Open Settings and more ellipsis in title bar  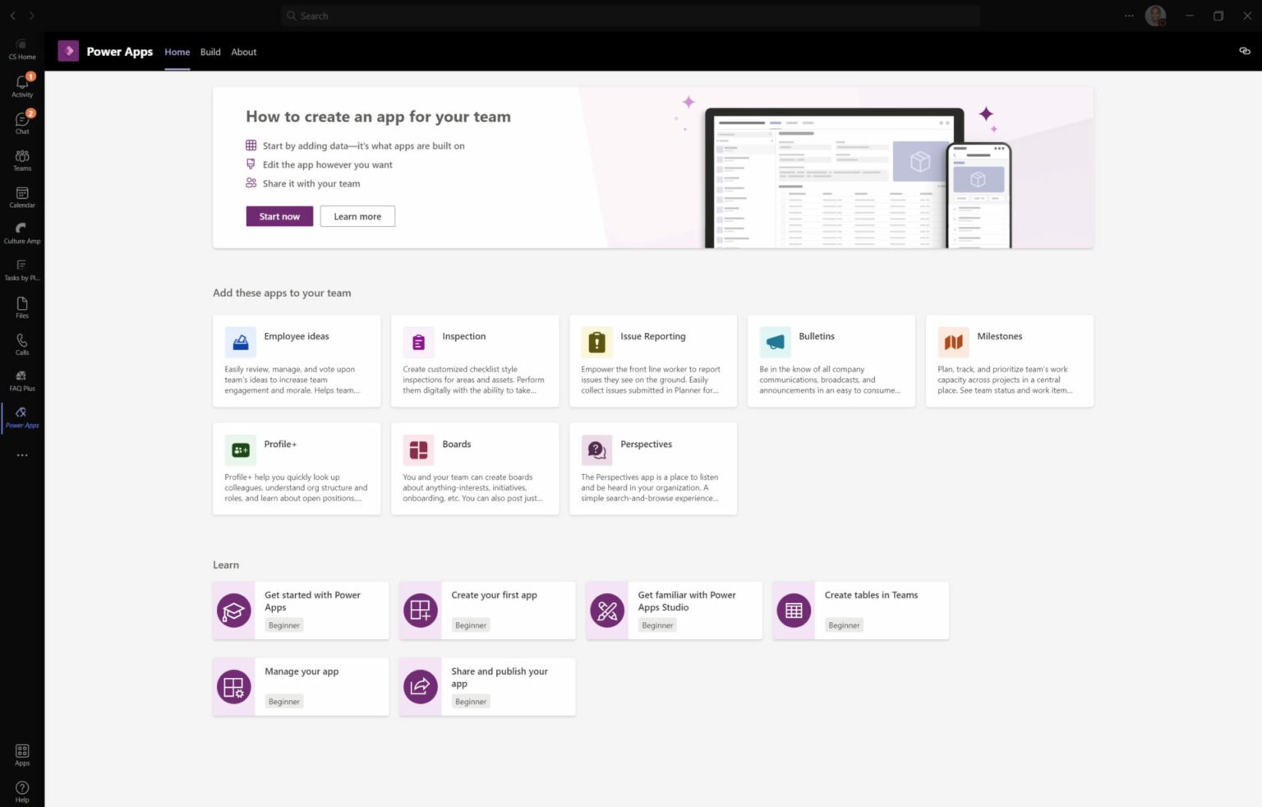[x=1129, y=16]
